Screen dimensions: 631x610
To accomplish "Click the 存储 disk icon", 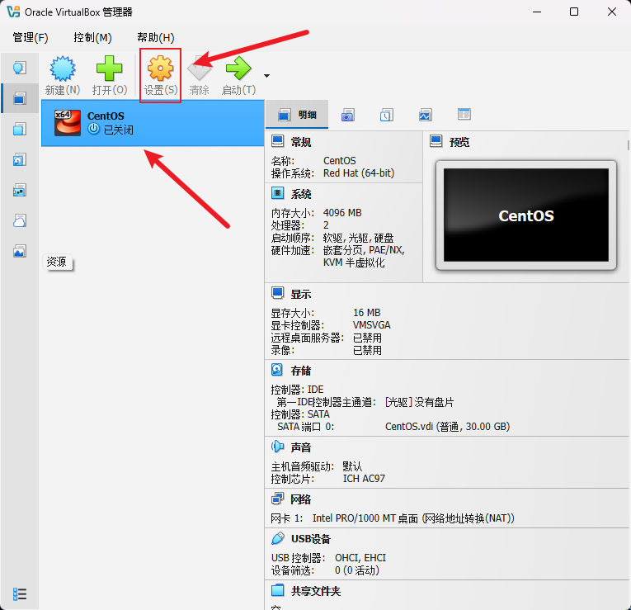I will [x=277, y=370].
